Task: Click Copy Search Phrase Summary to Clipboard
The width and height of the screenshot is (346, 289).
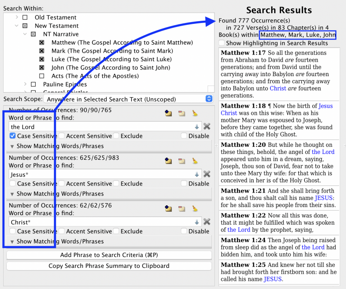Action: tap(109, 266)
